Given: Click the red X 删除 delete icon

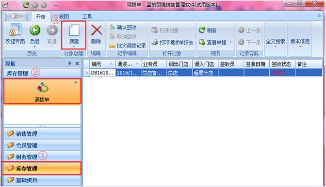Looking at the screenshot, I should 96,31.
